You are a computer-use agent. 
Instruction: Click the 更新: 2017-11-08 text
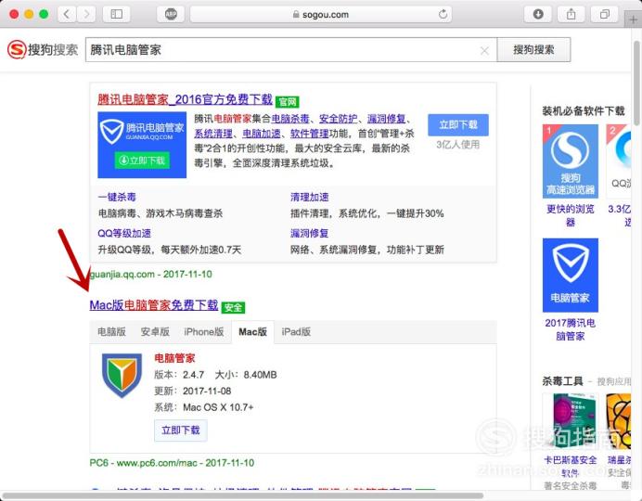coord(192,391)
